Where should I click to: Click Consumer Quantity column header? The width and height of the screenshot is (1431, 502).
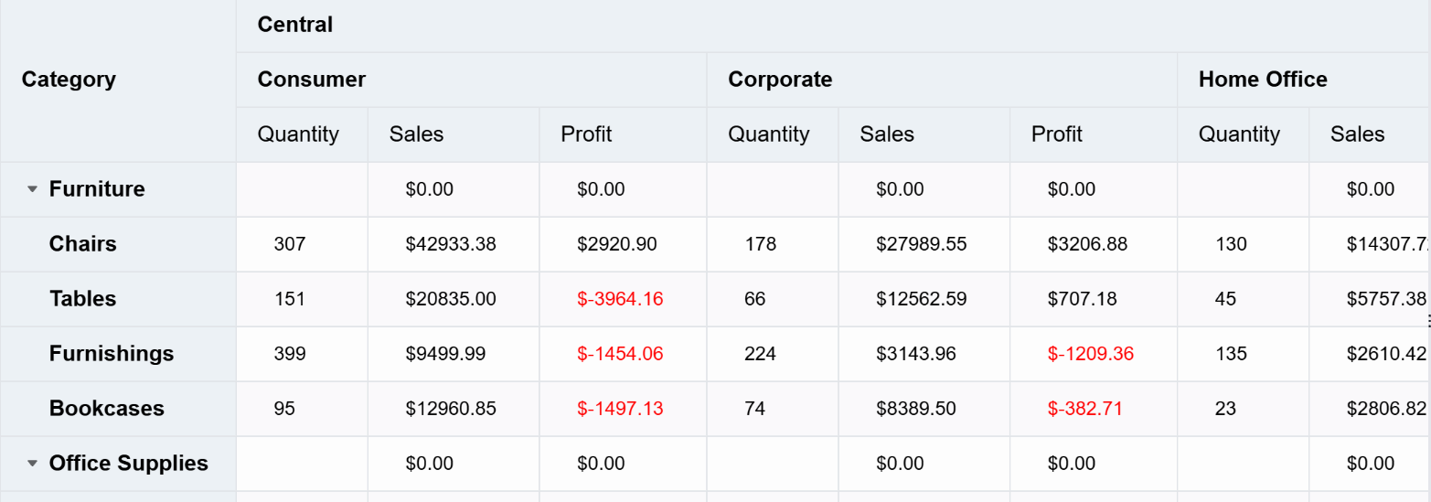(x=298, y=134)
